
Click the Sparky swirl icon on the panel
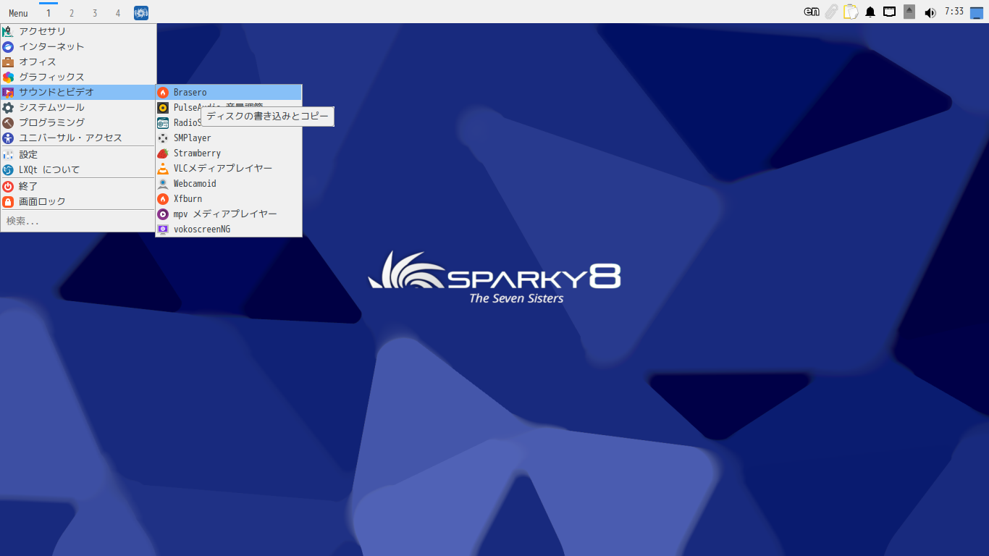coord(141,13)
